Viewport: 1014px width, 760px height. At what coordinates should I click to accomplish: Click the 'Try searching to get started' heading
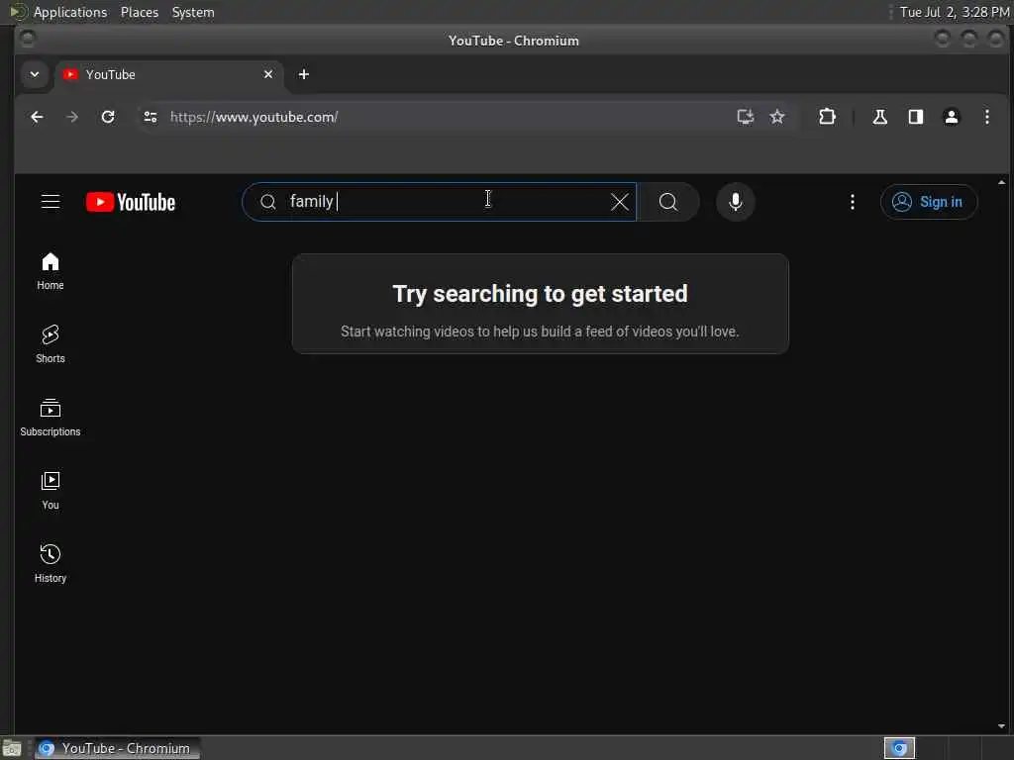[x=540, y=294]
